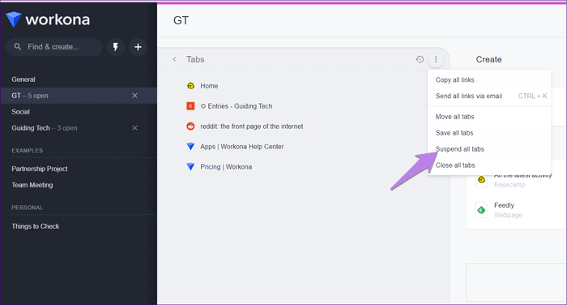Screen dimensions: 567x305
Task: Open the Home tab entry
Action: [209, 86]
